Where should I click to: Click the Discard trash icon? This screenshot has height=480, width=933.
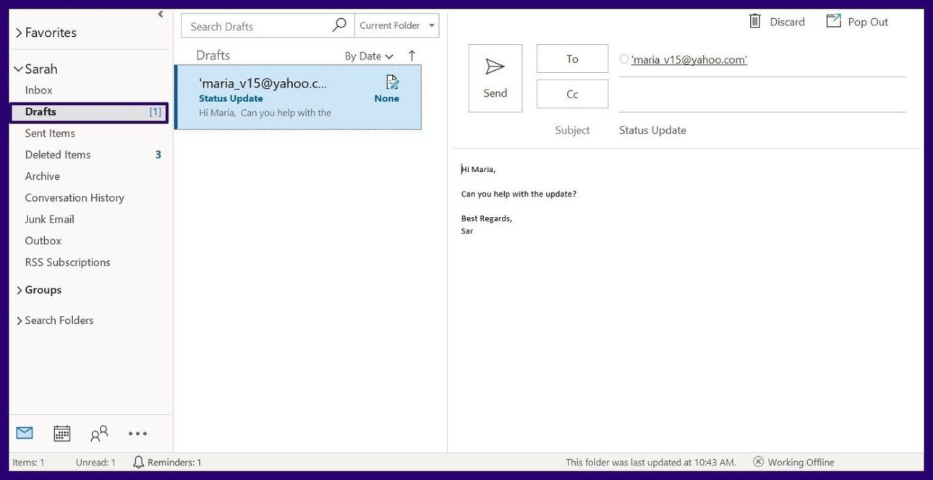click(x=755, y=22)
